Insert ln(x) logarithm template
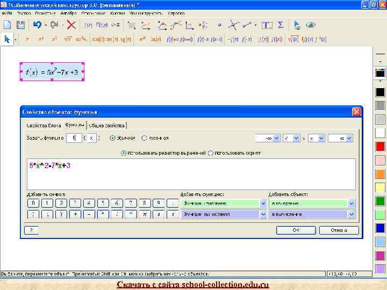This screenshot has width=387, height=290. point(156,39)
